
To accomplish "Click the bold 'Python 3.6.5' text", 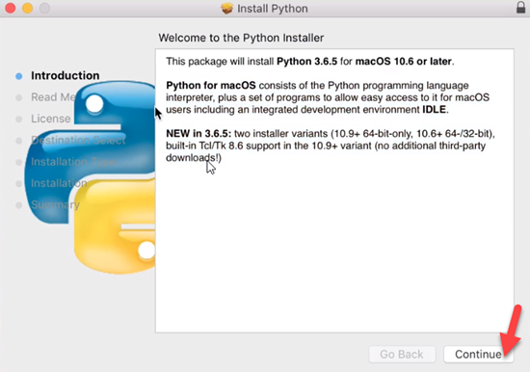I will (x=306, y=62).
